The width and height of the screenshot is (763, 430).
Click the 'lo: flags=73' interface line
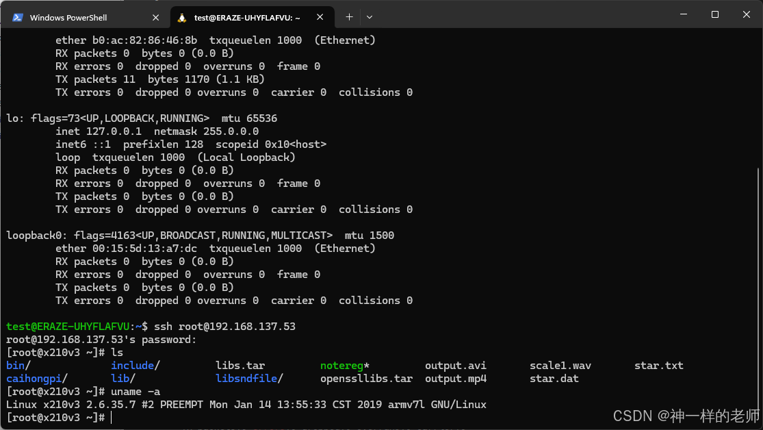tap(142, 118)
